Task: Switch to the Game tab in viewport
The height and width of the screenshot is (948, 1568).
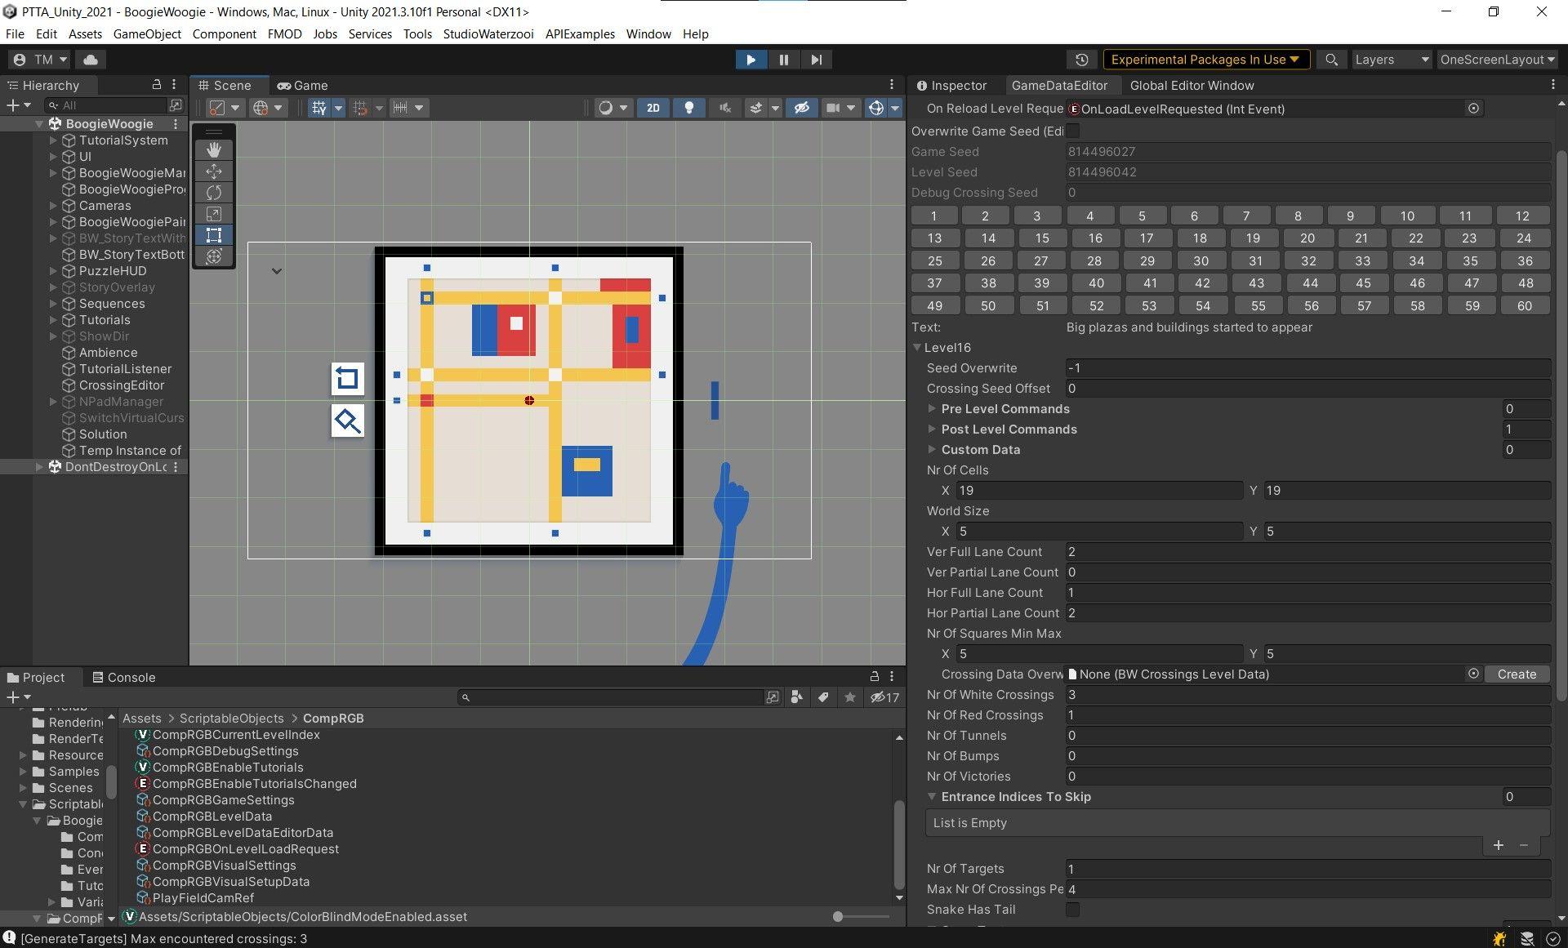Action: point(302,85)
